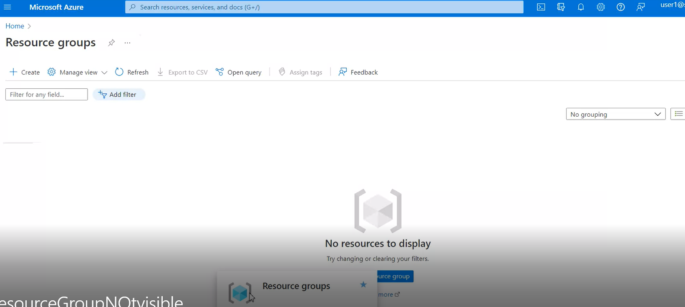Click Open query
The width and height of the screenshot is (685, 307).
coord(239,72)
